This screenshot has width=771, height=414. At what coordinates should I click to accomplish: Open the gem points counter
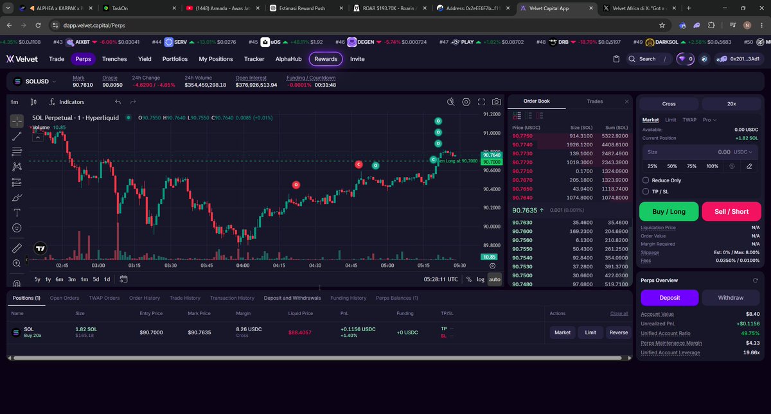tap(686, 58)
